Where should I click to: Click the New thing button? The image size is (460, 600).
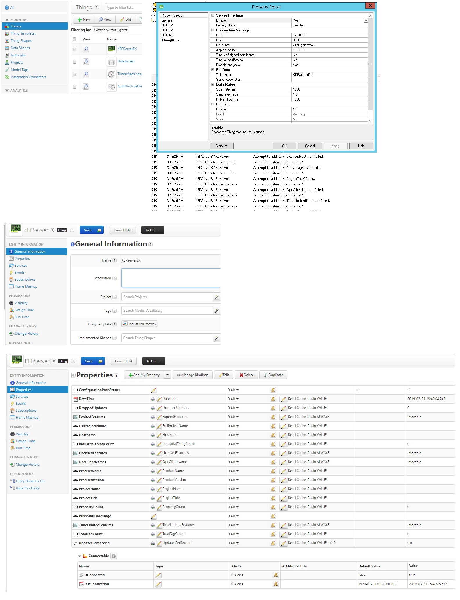coord(83,19)
